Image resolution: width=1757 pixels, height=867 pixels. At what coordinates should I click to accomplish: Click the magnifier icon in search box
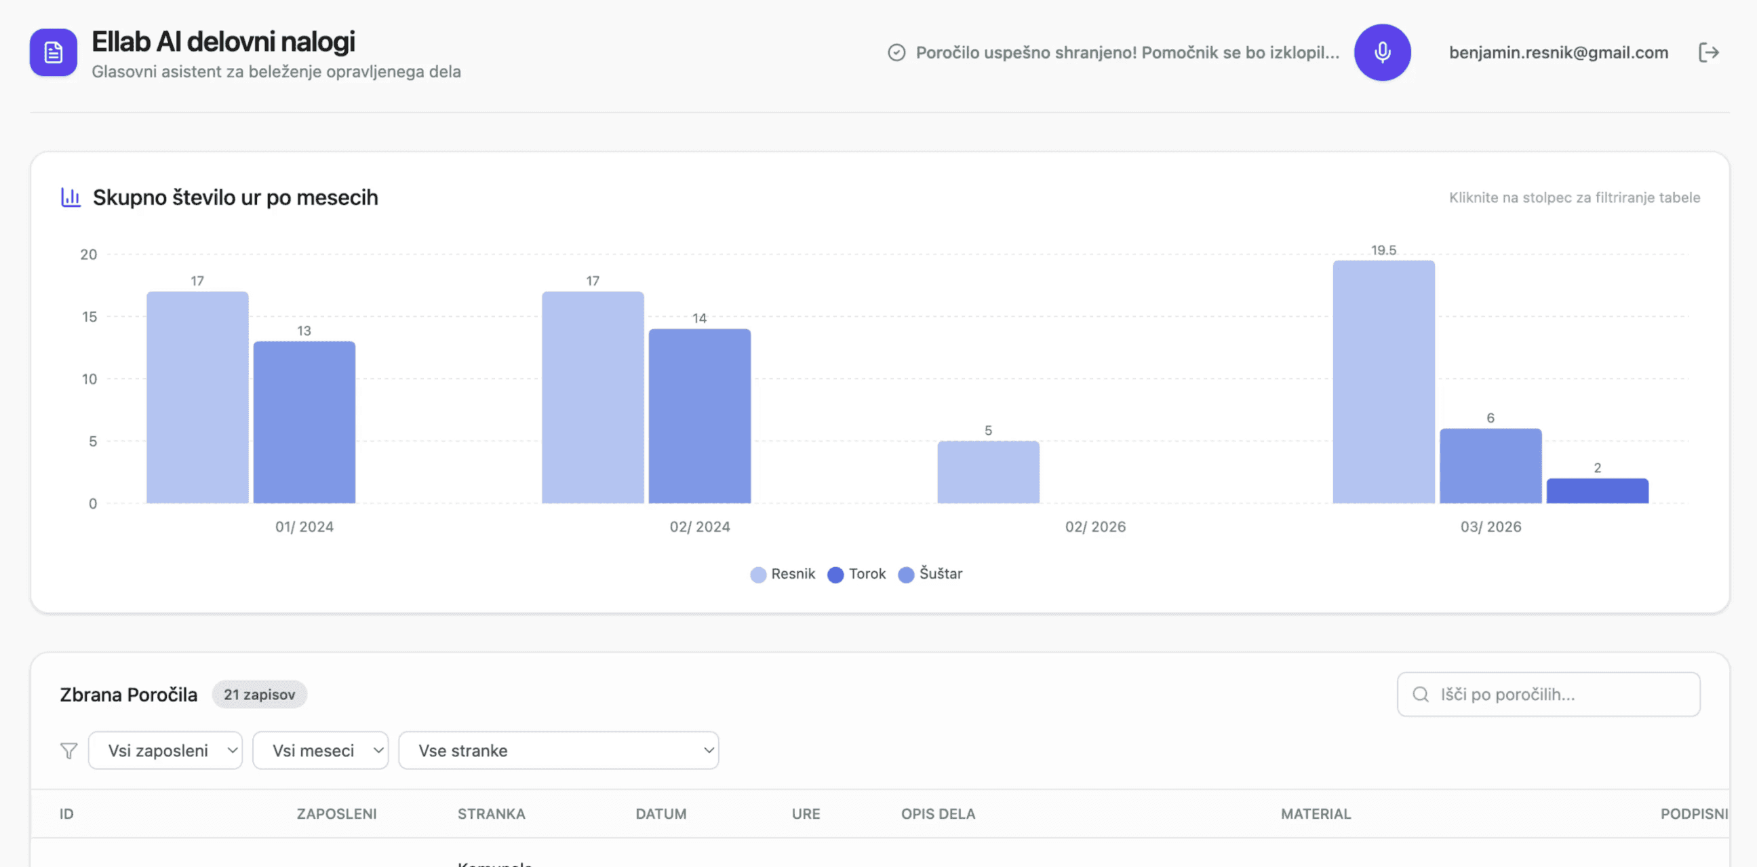pyautogui.click(x=1421, y=695)
